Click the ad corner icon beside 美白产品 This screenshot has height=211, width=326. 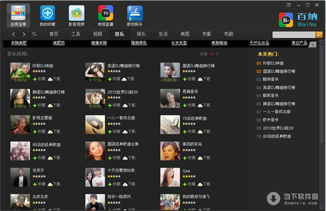point(312,44)
